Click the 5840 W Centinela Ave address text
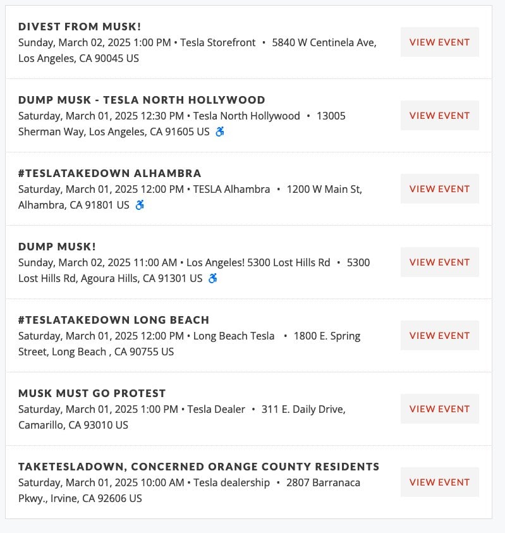Screen dimensions: 505x533 (324, 42)
